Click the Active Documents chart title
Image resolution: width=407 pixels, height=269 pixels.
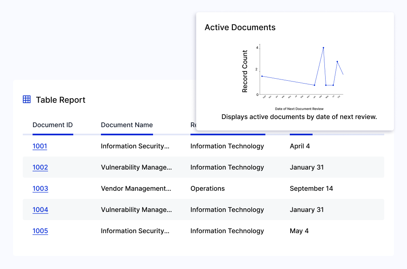tap(240, 27)
